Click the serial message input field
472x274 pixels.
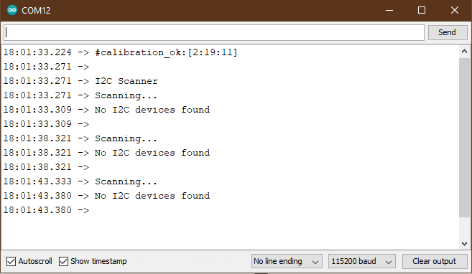coord(214,32)
